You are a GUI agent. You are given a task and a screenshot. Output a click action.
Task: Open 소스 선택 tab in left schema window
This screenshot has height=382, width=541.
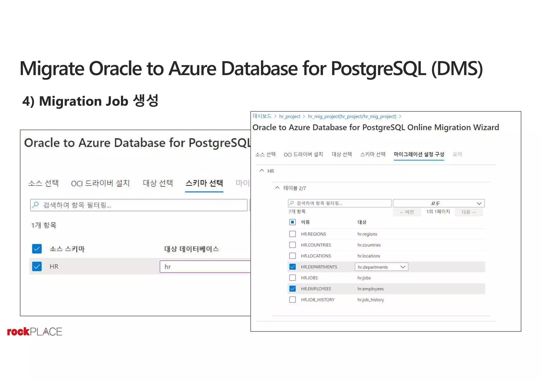[x=44, y=183]
